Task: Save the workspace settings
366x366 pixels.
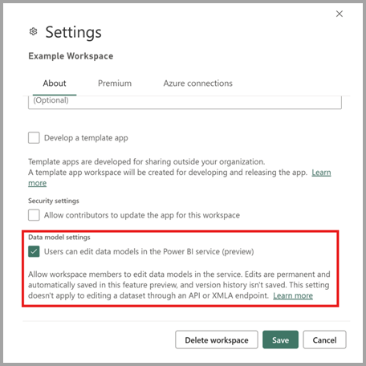Action: coord(280,340)
